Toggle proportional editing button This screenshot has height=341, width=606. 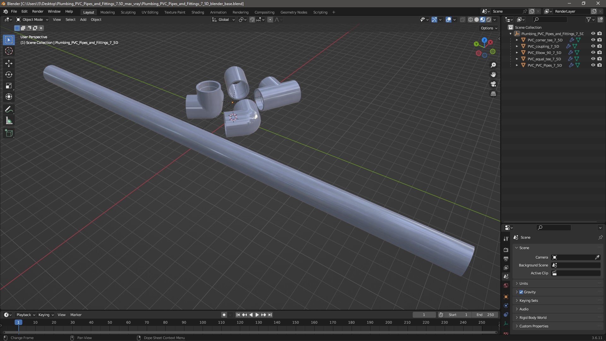(270, 20)
